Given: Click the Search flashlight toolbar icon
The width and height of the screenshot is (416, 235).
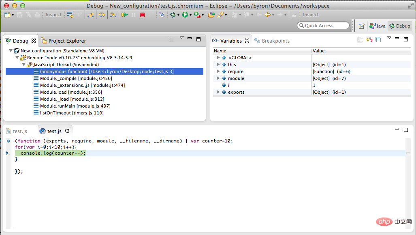Looking at the screenshot, I should coord(220,15).
